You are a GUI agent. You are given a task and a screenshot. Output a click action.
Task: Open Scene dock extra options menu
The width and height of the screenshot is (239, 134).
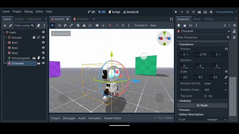click(x=44, y=25)
